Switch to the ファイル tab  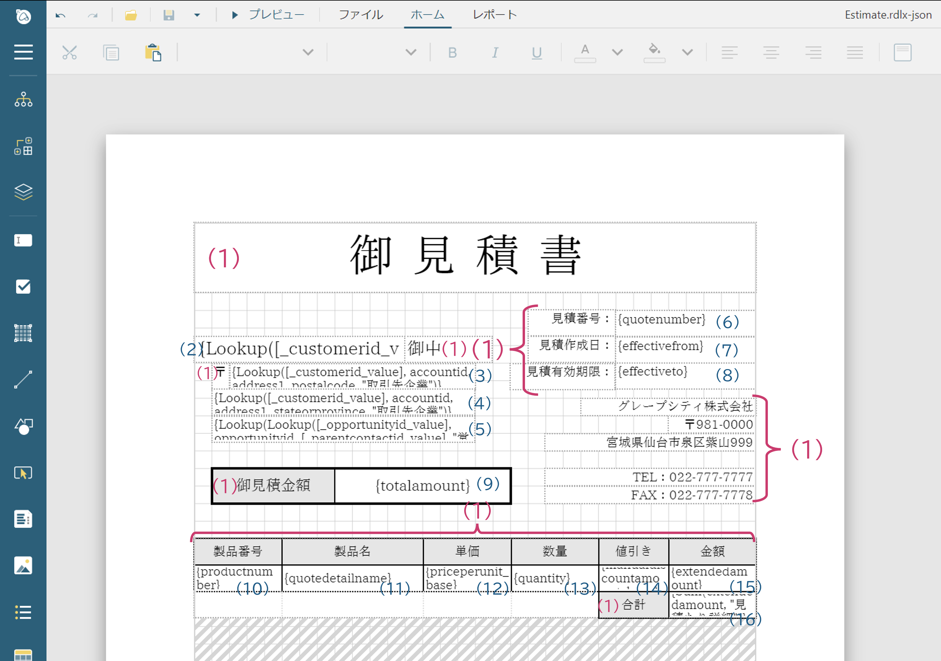pyautogui.click(x=361, y=15)
